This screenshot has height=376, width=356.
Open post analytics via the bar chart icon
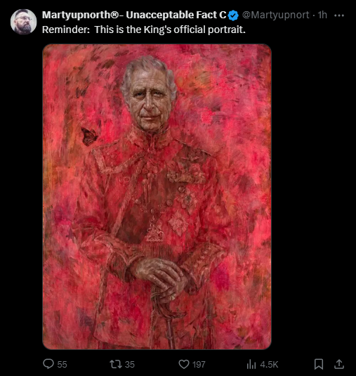(x=251, y=364)
